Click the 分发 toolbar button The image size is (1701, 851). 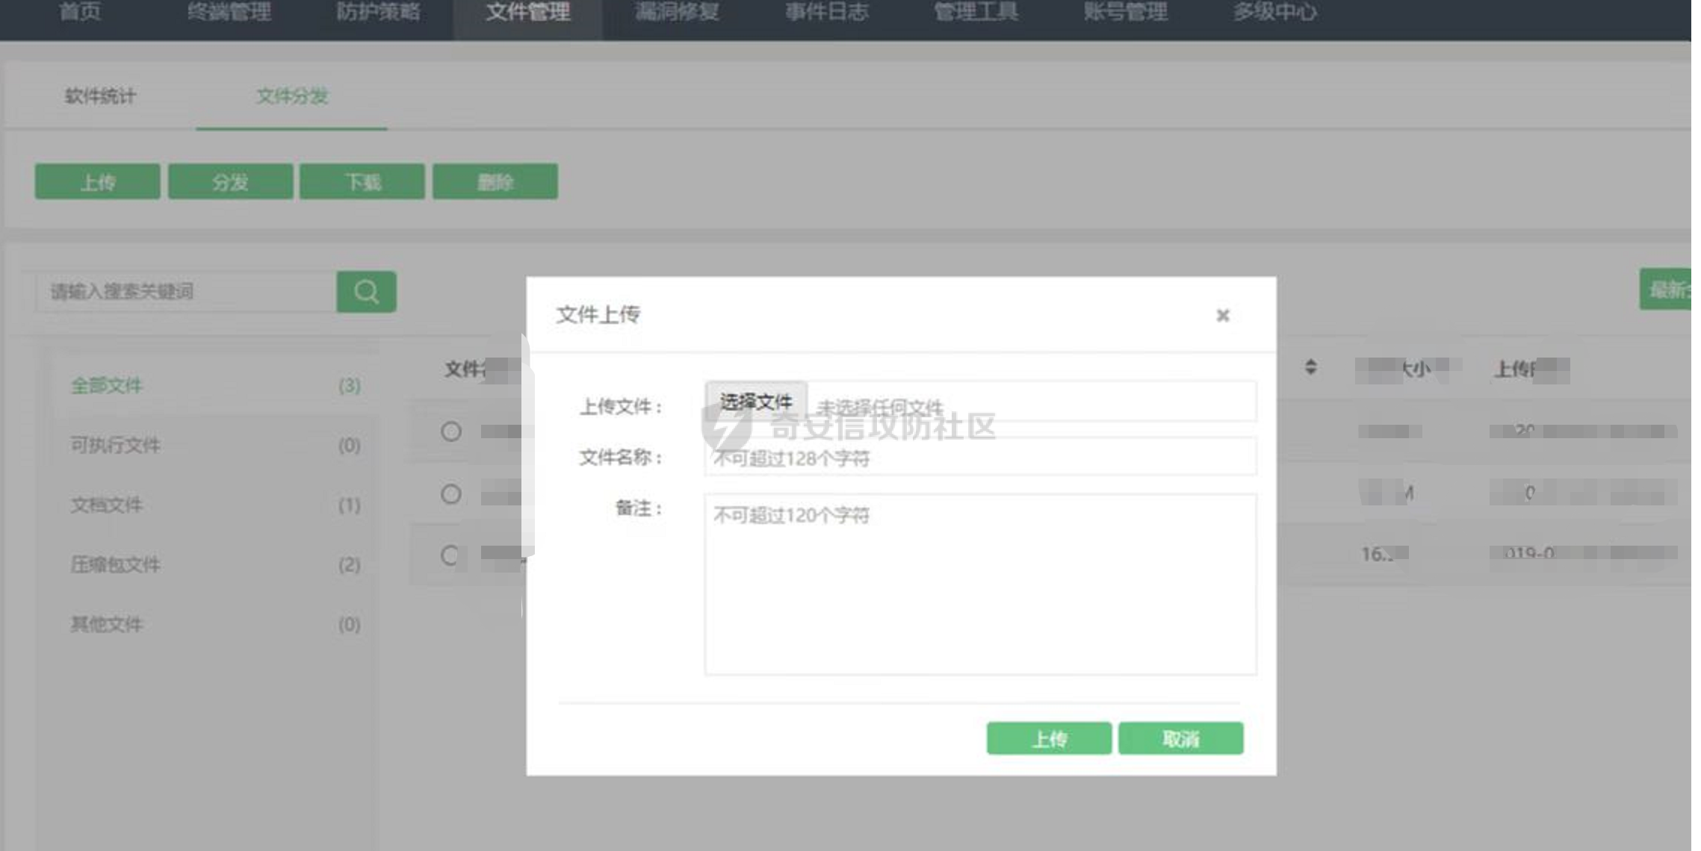click(x=230, y=182)
